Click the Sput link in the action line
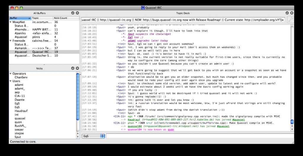This screenshot has height=156, width=303. click(x=131, y=34)
